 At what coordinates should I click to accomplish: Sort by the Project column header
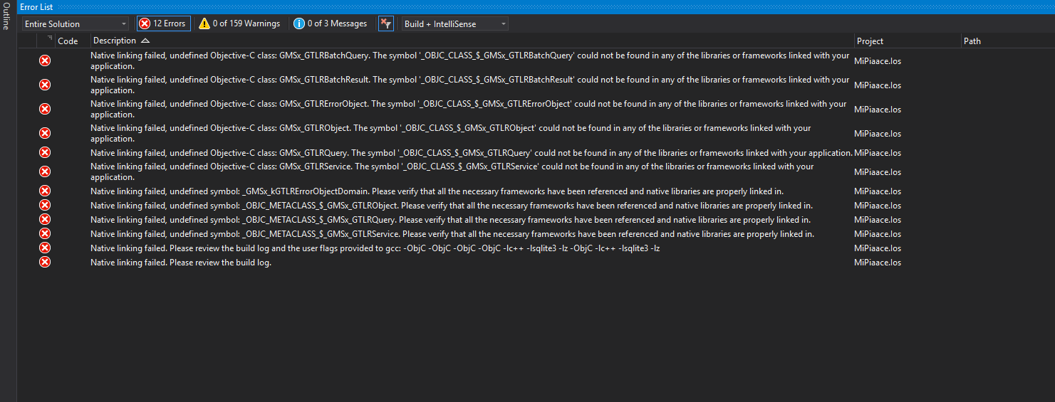[x=870, y=41]
